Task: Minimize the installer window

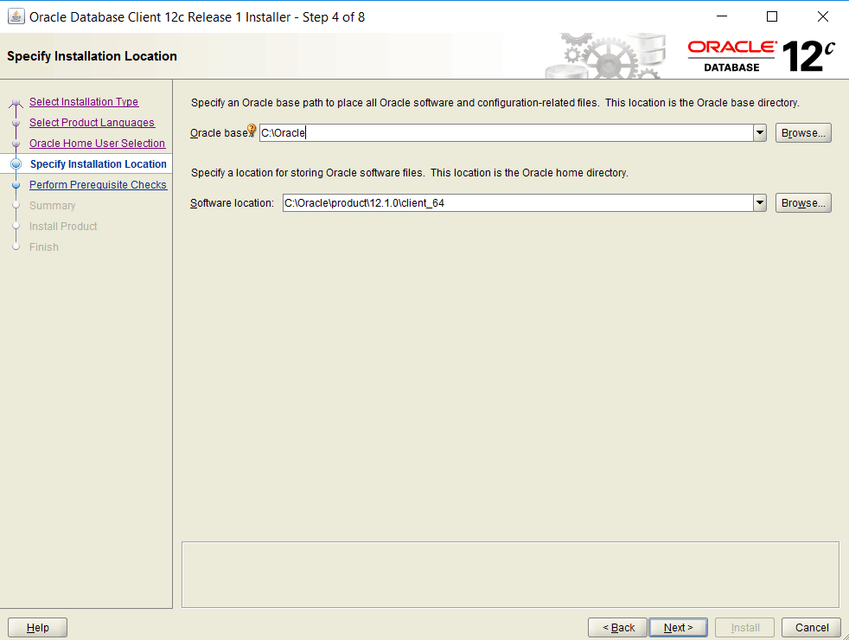Action: click(x=722, y=16)
